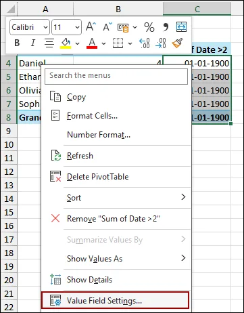Click the Grand Total date cell in row 8

(x=211, y=117)
